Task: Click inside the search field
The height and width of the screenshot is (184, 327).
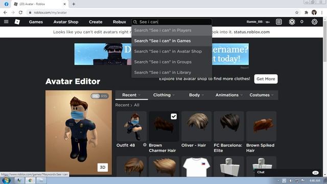Action: (172, 22)
